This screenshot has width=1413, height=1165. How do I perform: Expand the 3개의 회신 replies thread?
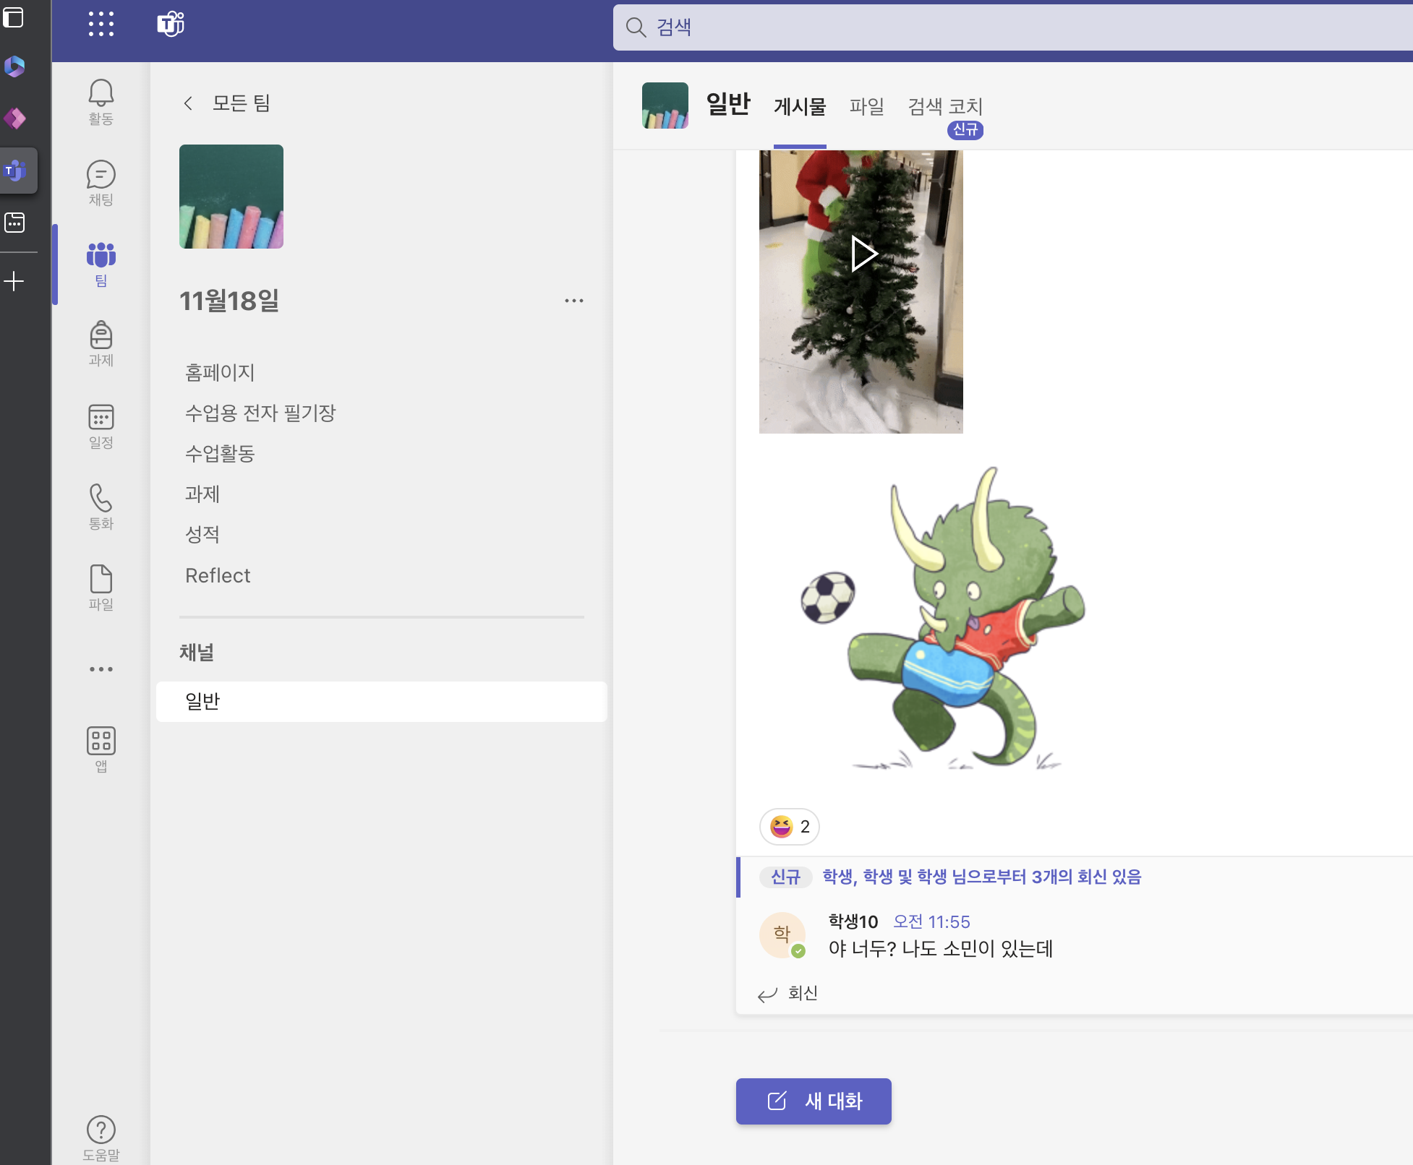[981, 877]
